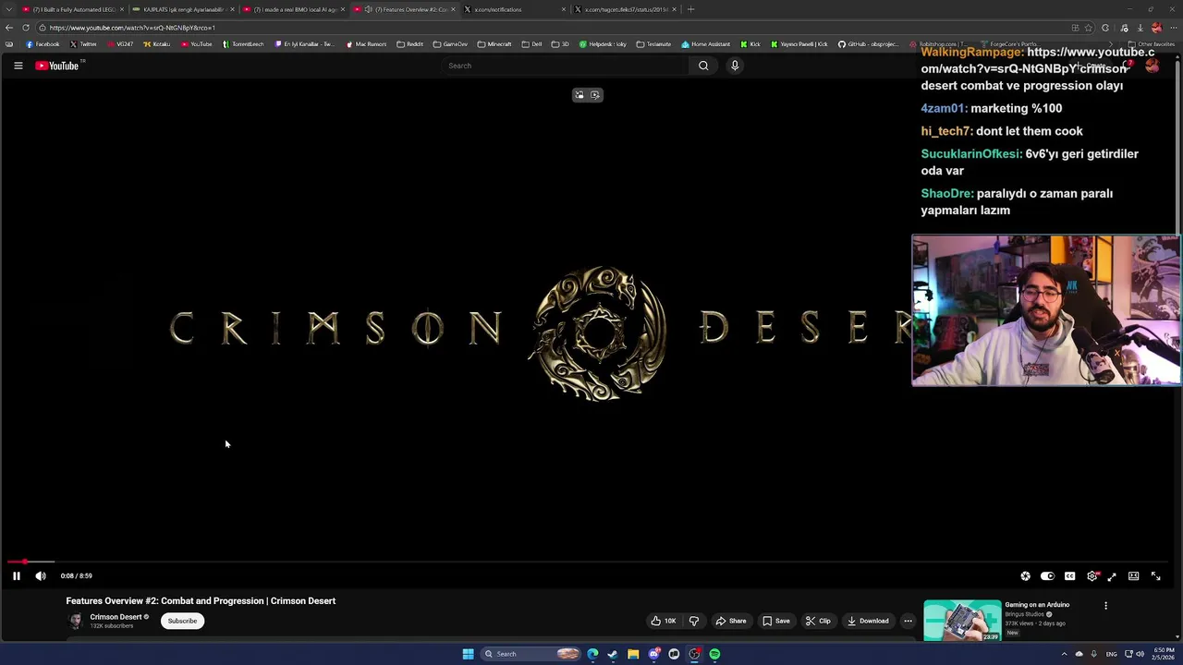Open the Reddit bookmark
1183x665 pixels.
point(410,44)
